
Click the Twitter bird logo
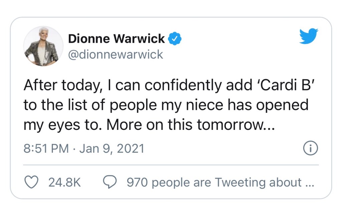[309, 36]
